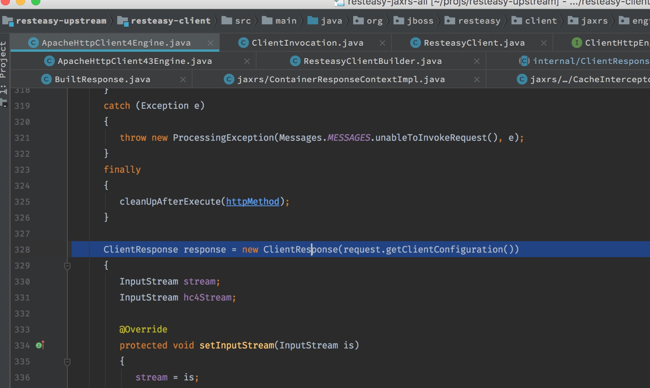
Task: Click package icon of jboss breadcrumb
Action: click(399, 20)
